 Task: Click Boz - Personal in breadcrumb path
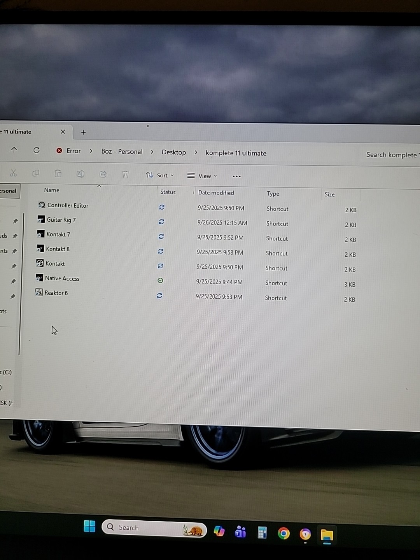coord(122,152)
